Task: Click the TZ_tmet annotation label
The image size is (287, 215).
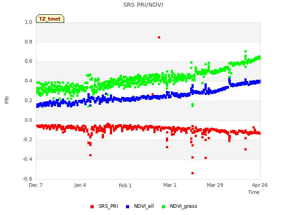Action: (50, 19)
